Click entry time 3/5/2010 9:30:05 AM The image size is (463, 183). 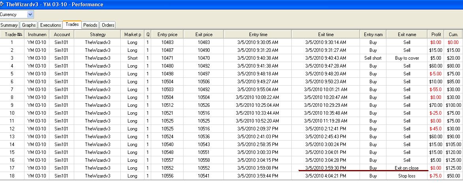(258, 42)
